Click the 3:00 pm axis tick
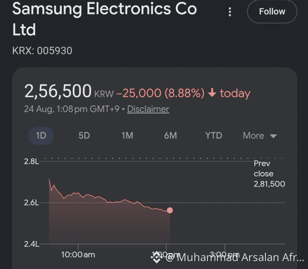The height and width of the screenshot is (269, 308). tap(225, 247)
